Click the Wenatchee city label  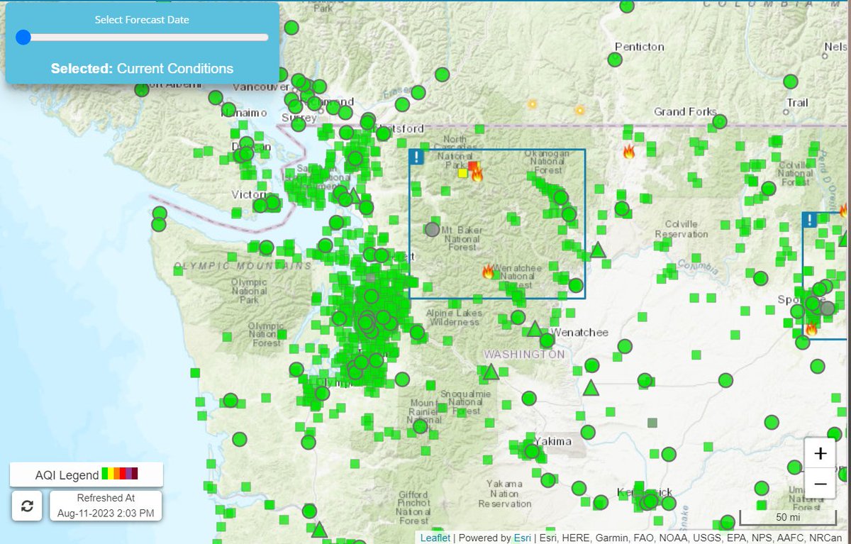[579, 332]
